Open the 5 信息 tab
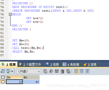The image size is (109, 90). tap(90, 64)
